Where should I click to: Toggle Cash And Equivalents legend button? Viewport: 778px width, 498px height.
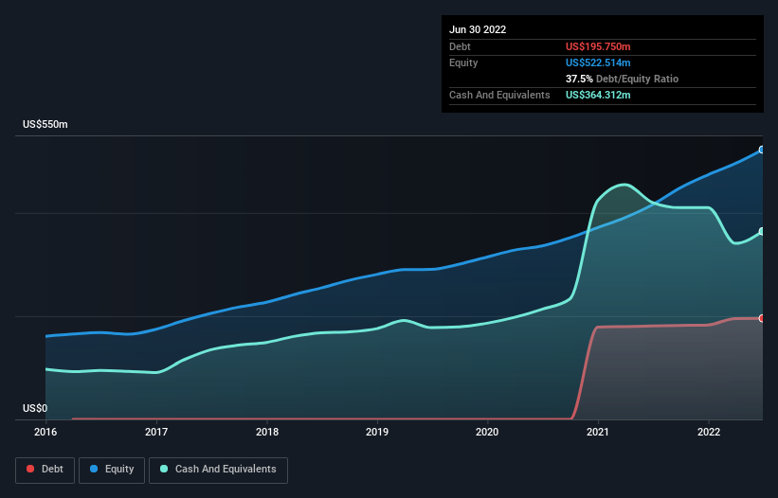point(218,470)
